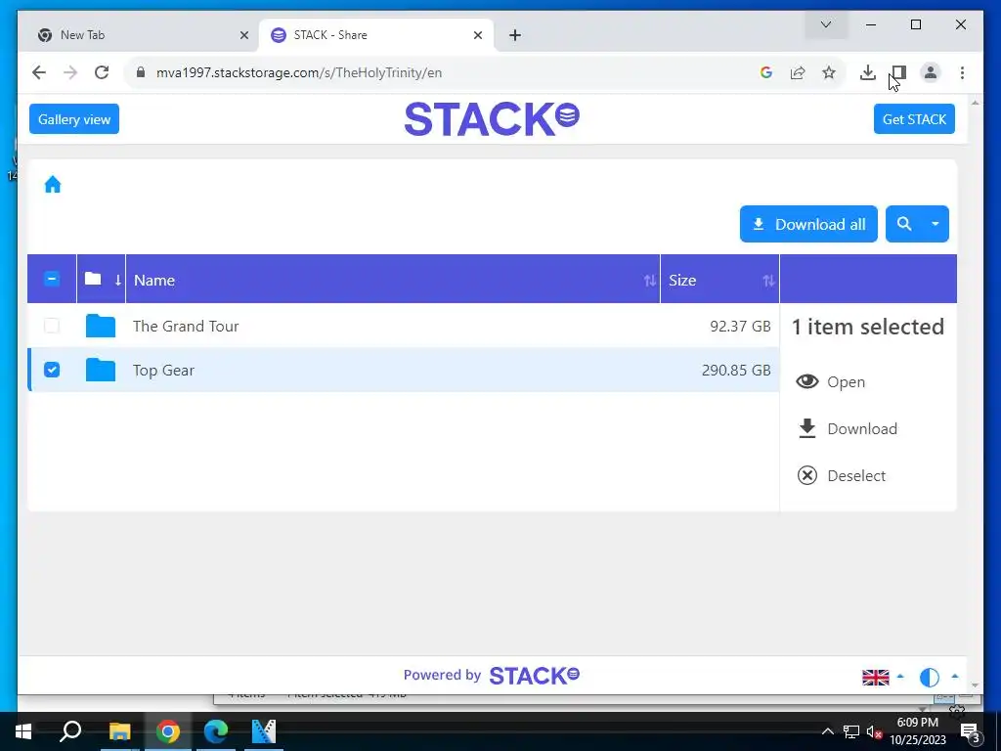
Task: Click the taskbar clock and date
Action: pos(917,731)
